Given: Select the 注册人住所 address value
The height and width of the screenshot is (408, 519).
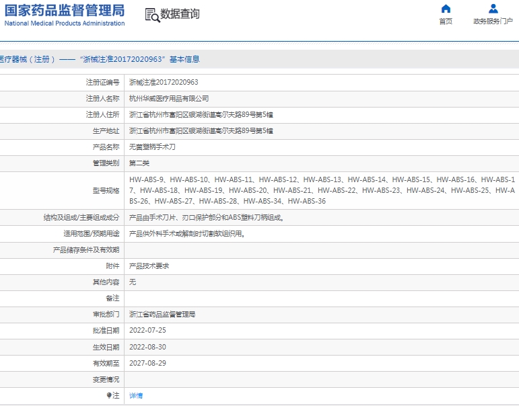Looking at the screenshot, I should (x=201, y=114).
